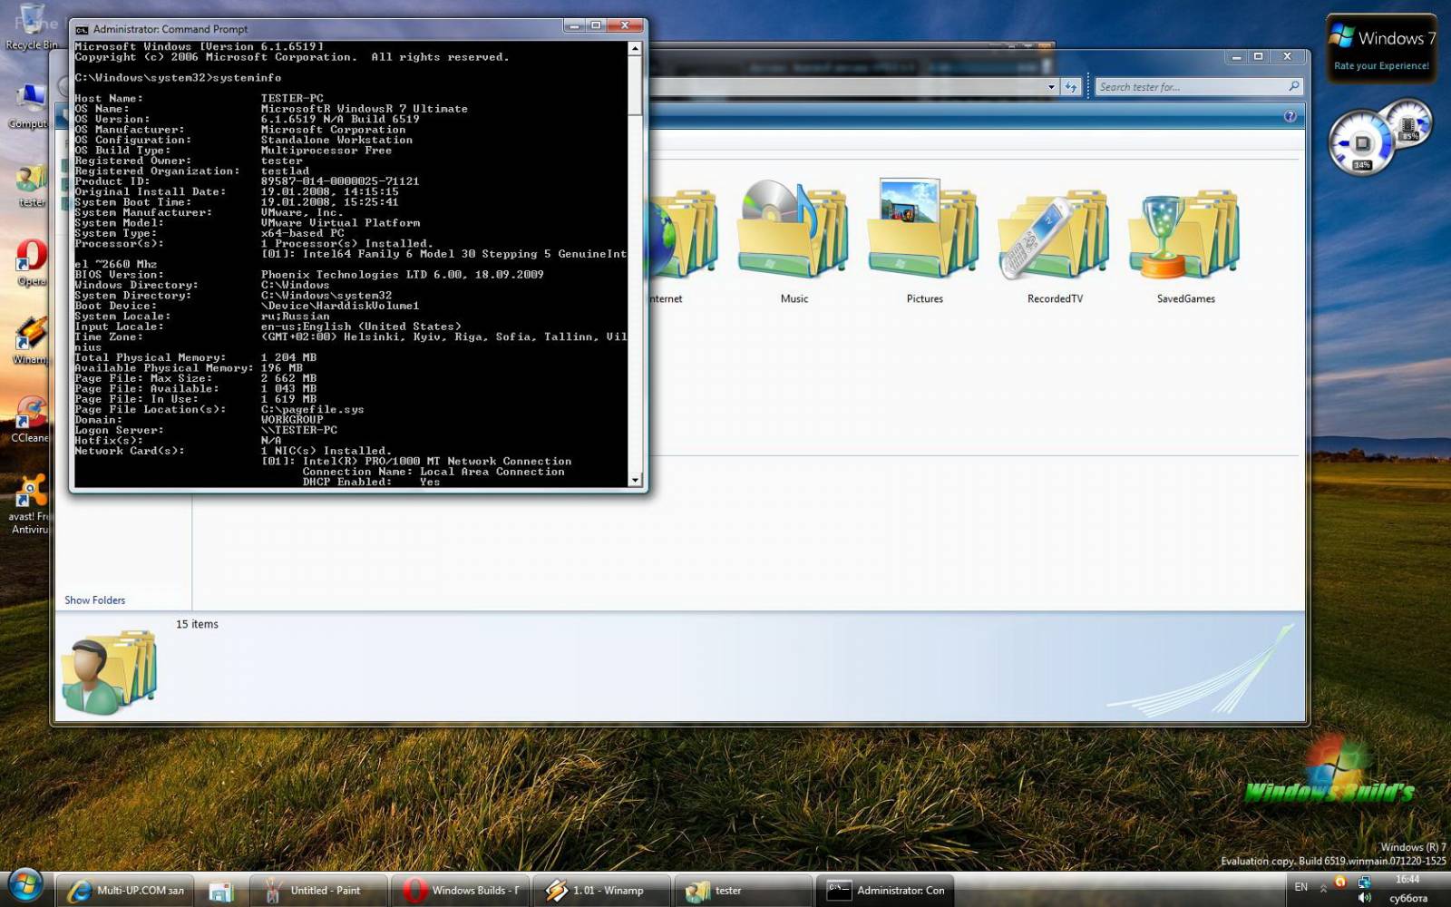Select the Recycle Bin desktop icon
Screen dimensions: 1451x907
click(x=32, y=27)
